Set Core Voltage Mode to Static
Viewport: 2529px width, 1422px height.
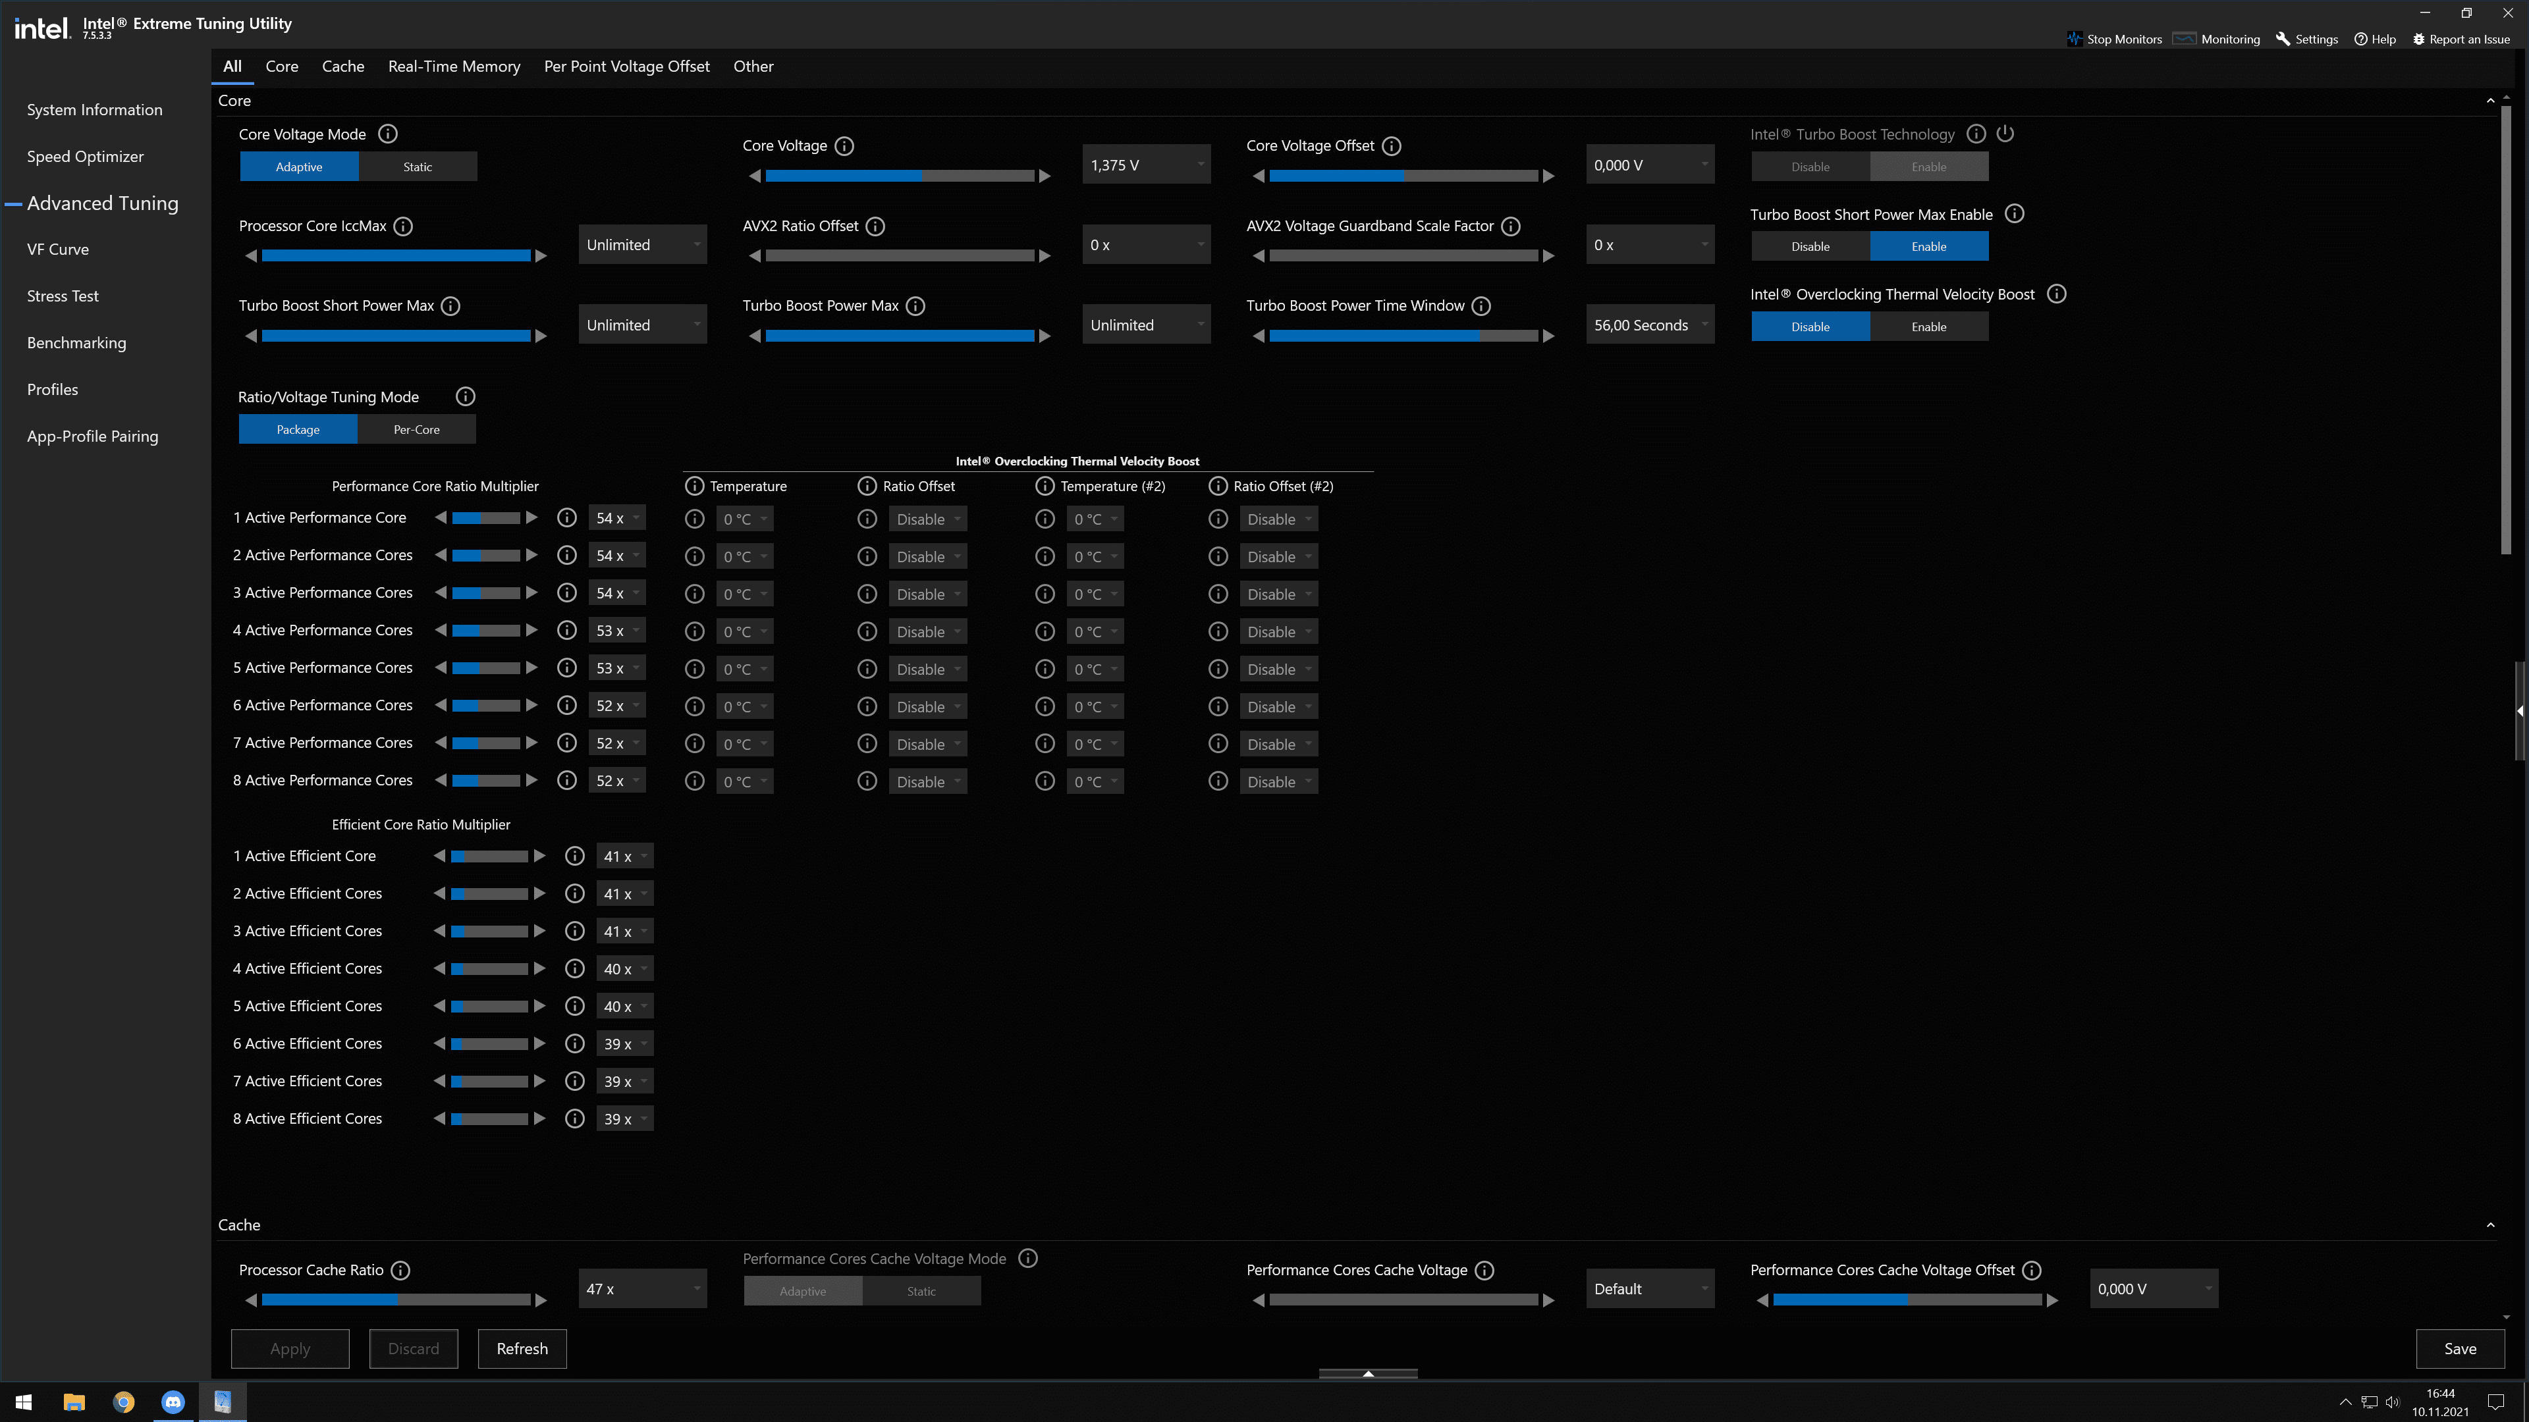(x=418, y=167)
